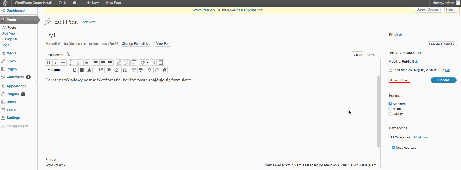Undo last edit
The image size is (461, 170).
pyautogui.click(x=150, y=70)
